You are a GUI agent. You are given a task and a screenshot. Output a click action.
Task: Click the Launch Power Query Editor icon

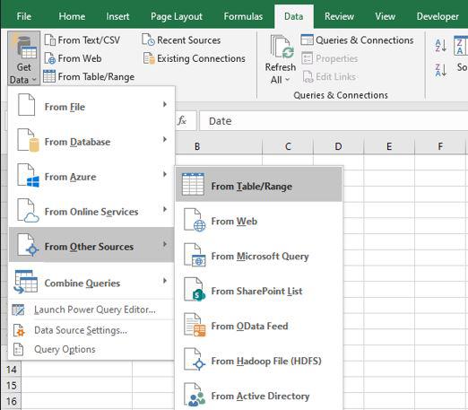point(18,310)
